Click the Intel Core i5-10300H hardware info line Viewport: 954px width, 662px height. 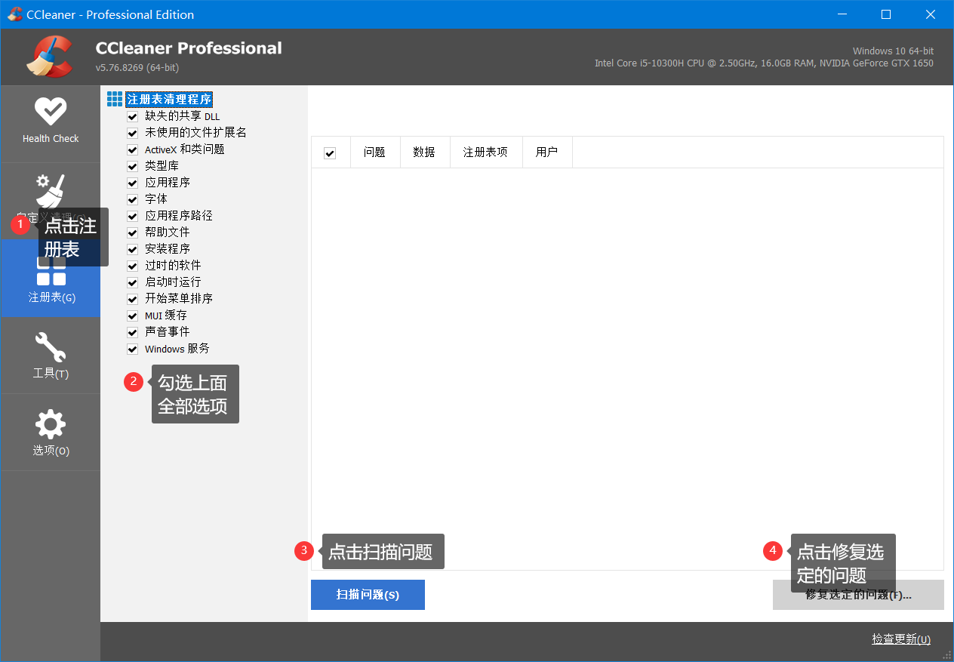click(764, 63)
